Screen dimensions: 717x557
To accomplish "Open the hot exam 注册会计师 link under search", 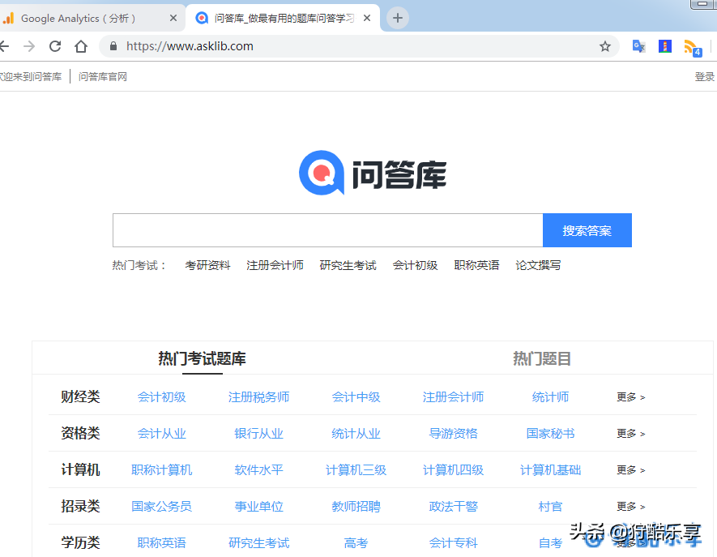I will (x=275, y=265).
